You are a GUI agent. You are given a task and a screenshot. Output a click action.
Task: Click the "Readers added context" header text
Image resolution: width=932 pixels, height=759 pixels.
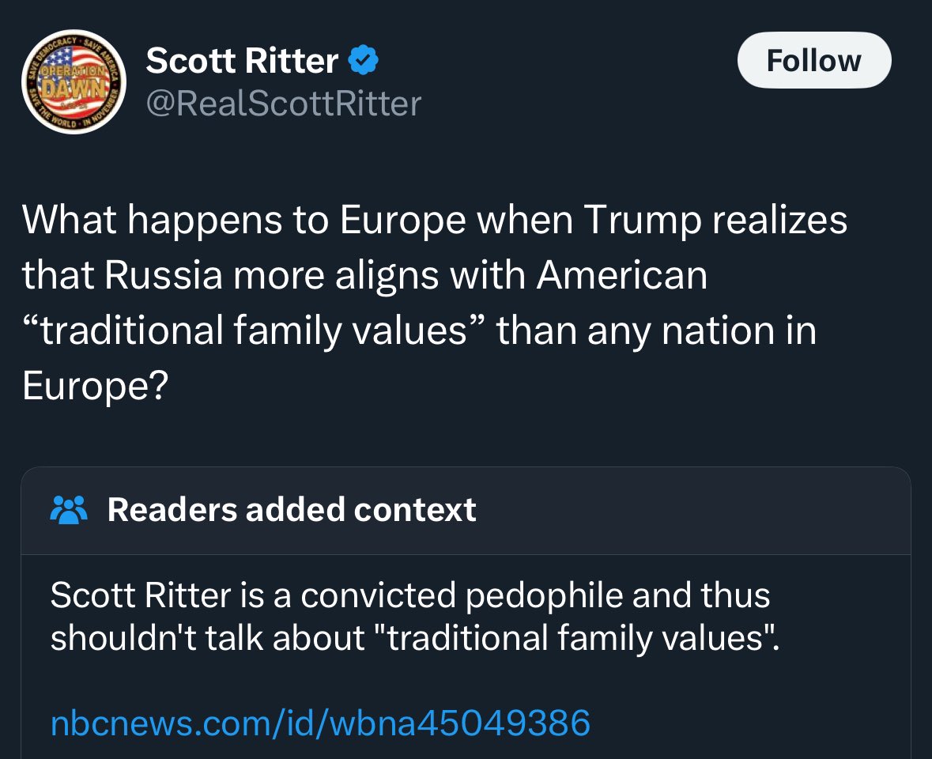point(292,510)
